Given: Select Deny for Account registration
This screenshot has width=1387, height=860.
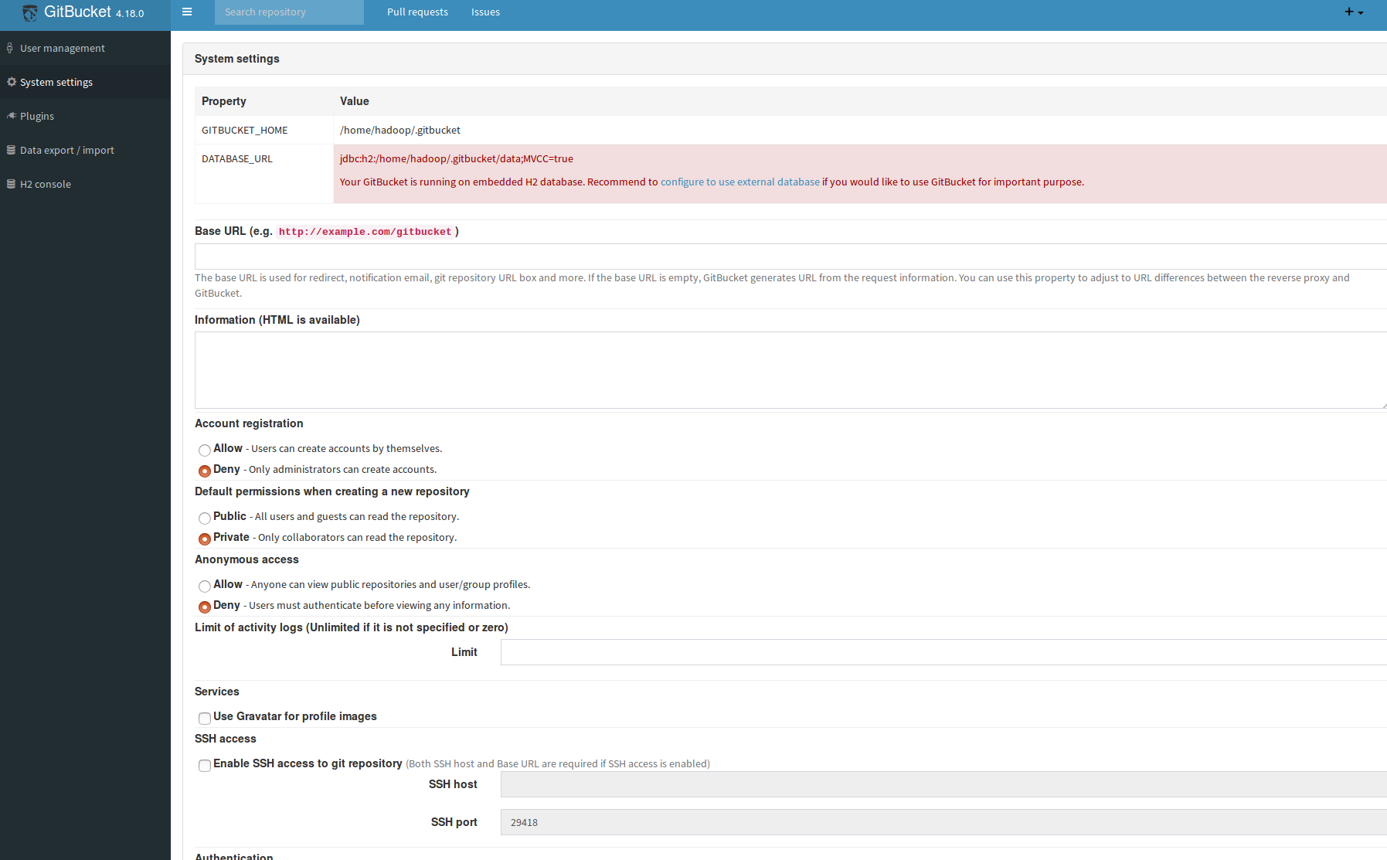Looking at the screenshot, I should click(205, 471).
